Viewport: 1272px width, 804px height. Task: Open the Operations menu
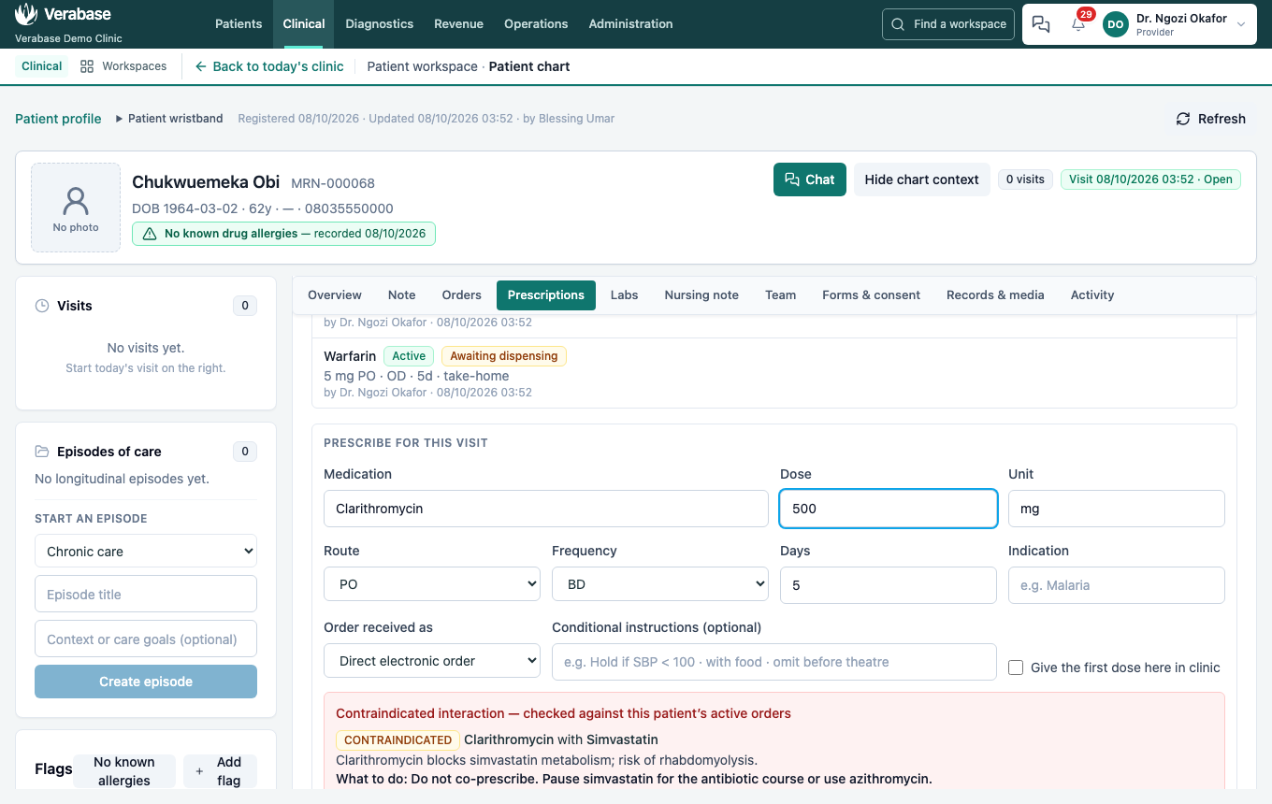point(536,24)
